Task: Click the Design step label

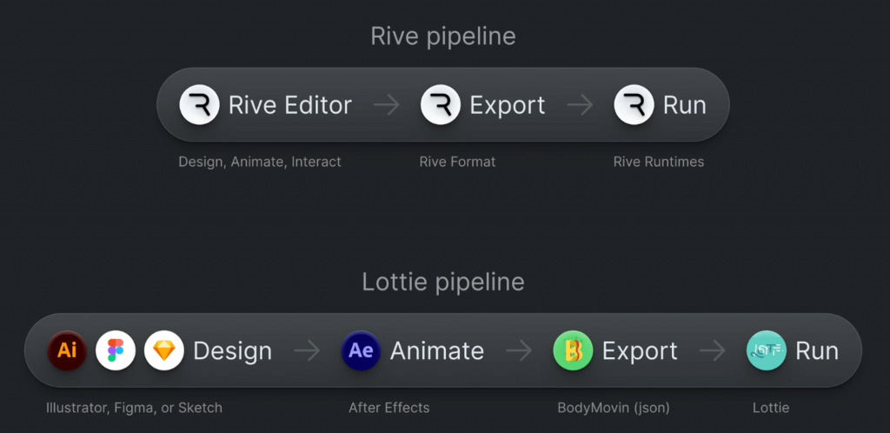Action: pos(232,350)
